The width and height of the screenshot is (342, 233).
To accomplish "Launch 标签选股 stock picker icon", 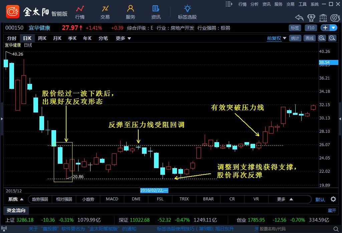I will click(x=187, y=12).
